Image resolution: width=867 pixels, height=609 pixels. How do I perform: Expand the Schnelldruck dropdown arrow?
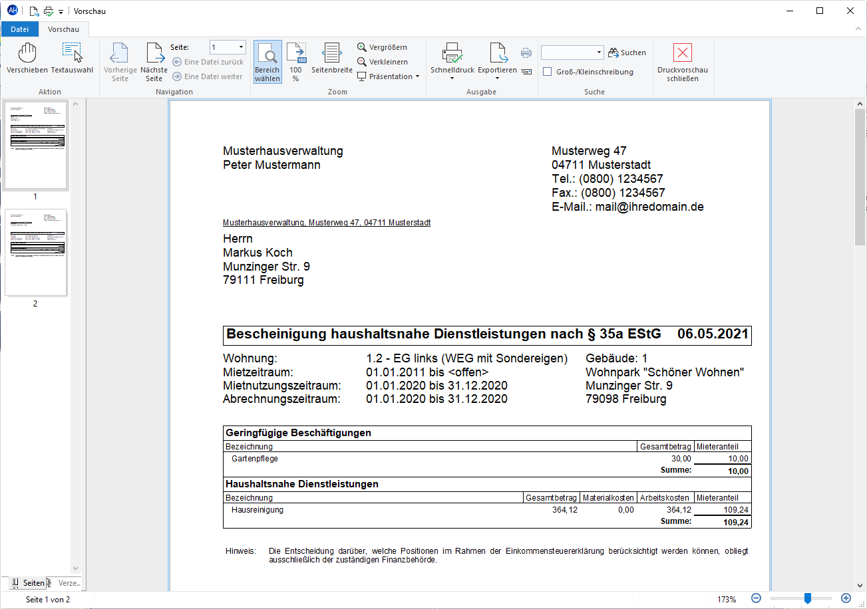pos(452,78)
